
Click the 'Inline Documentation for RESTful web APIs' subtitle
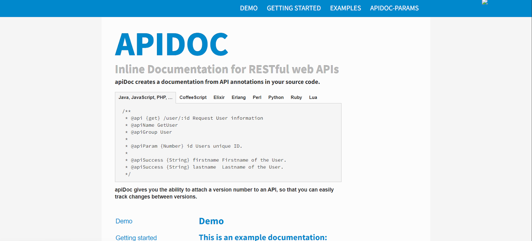tap(227, 69)
